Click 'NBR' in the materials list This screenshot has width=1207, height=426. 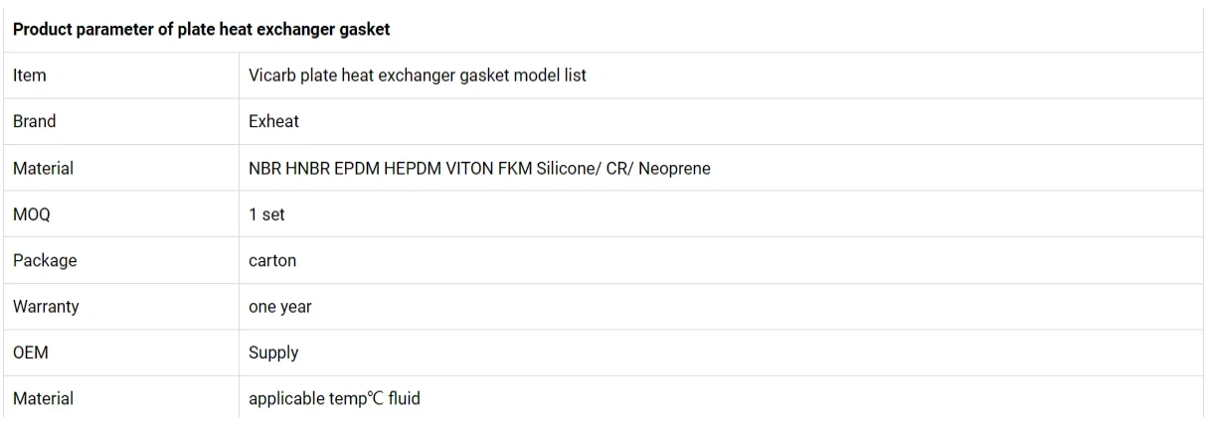(264, 168)
